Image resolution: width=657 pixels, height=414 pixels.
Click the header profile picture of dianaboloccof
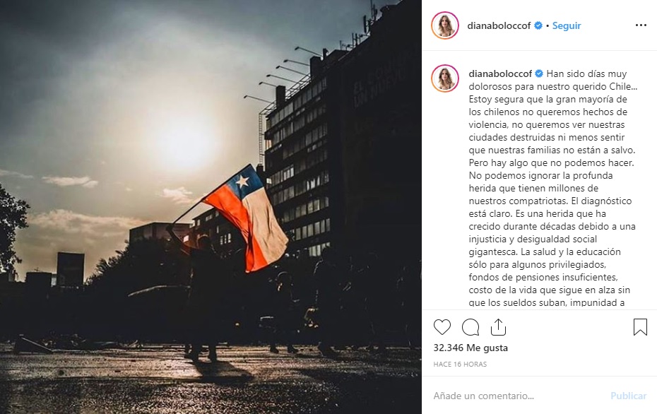point(445,25)
